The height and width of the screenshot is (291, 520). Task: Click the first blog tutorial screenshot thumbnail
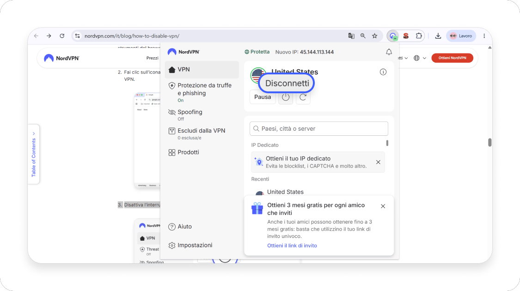coord(147,141)
